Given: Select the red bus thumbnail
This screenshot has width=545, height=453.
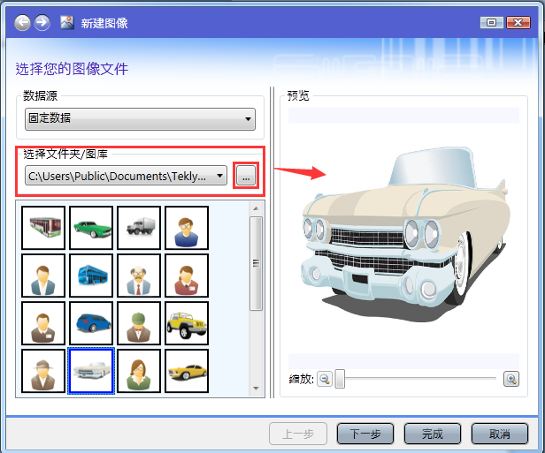Looking at the screenshot, I should pos(43,228).
